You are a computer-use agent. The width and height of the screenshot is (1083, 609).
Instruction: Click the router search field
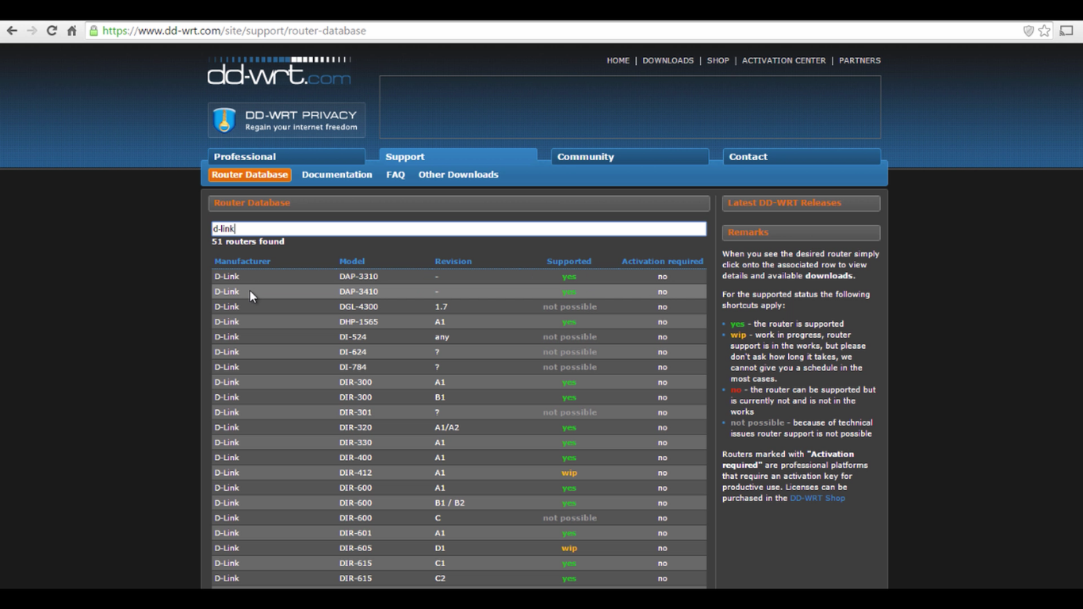pyautogui.click(x=458, y=228)
